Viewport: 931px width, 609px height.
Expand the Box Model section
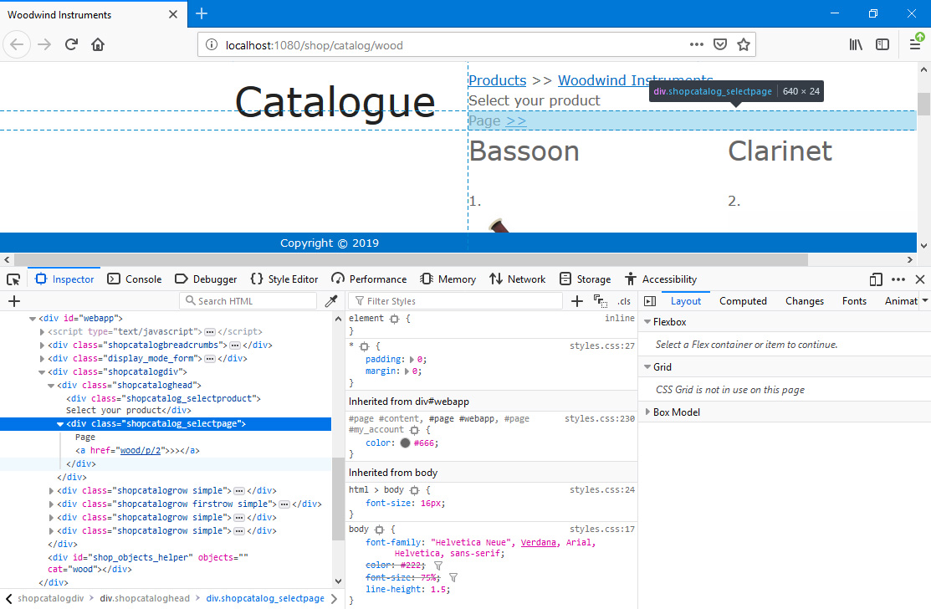[647, 412]
